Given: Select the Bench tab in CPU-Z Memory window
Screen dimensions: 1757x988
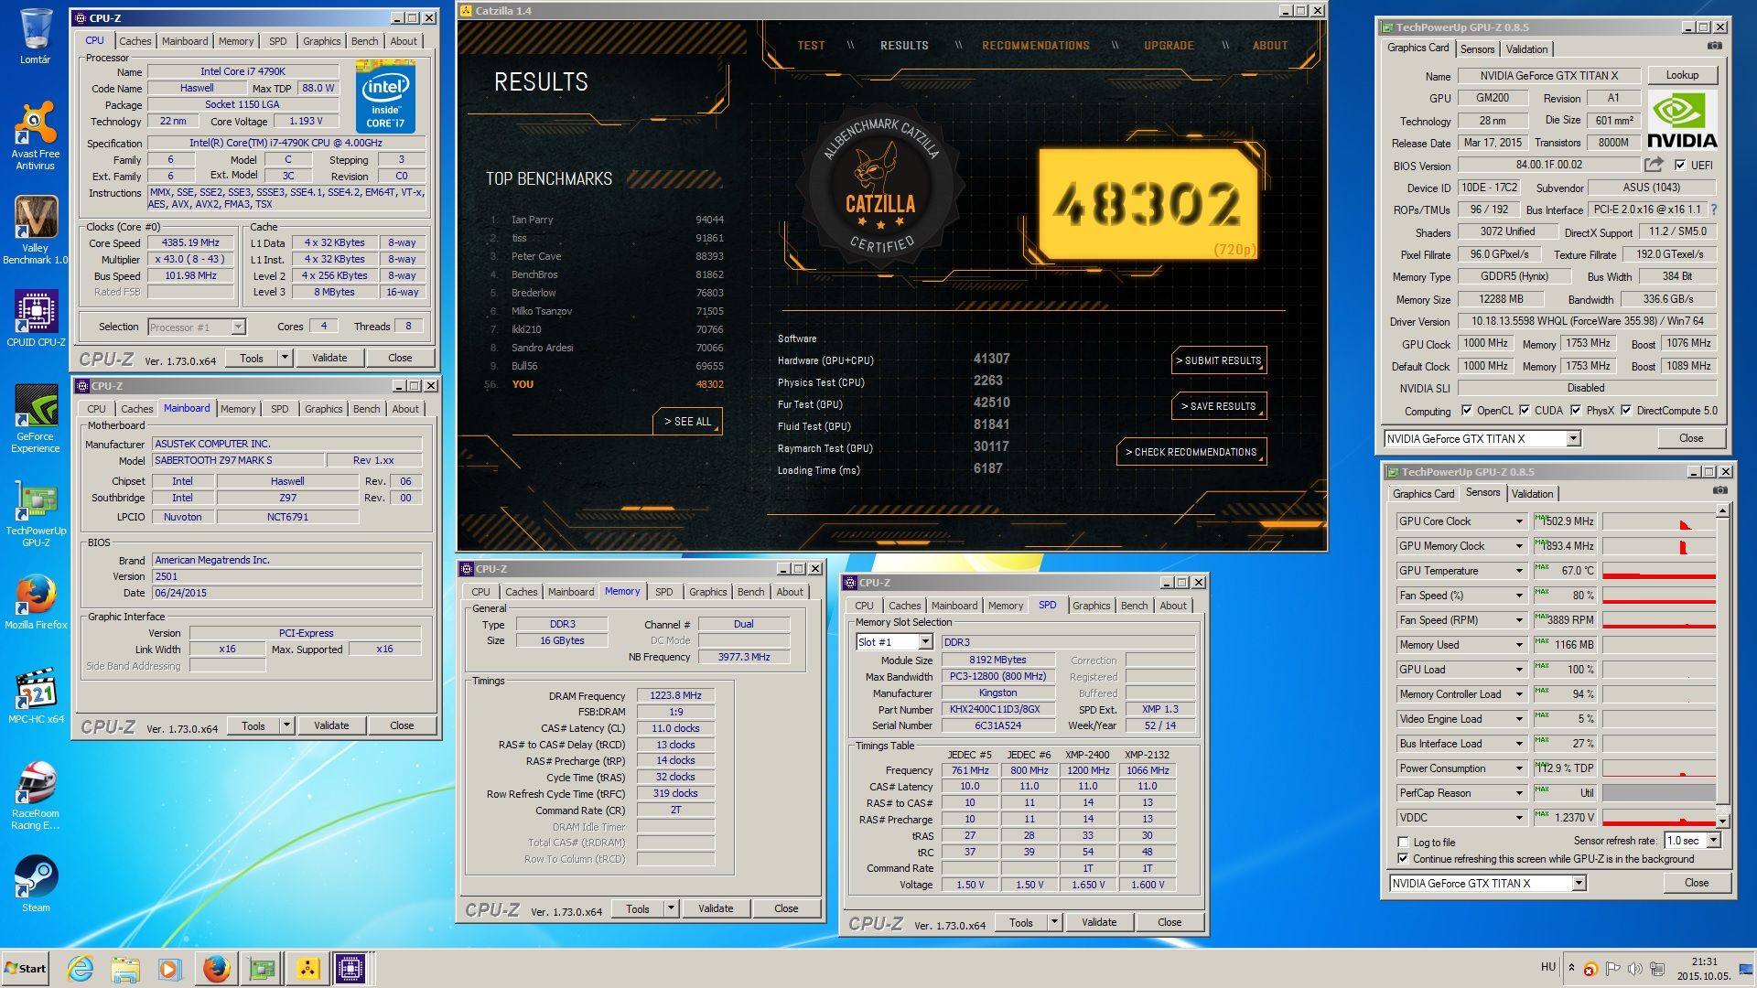Looking at the screenshot, I should pyautogui.click(x=750, y=592).
